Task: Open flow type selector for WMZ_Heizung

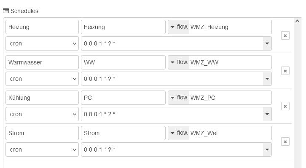Action: (x=179, y=27)
